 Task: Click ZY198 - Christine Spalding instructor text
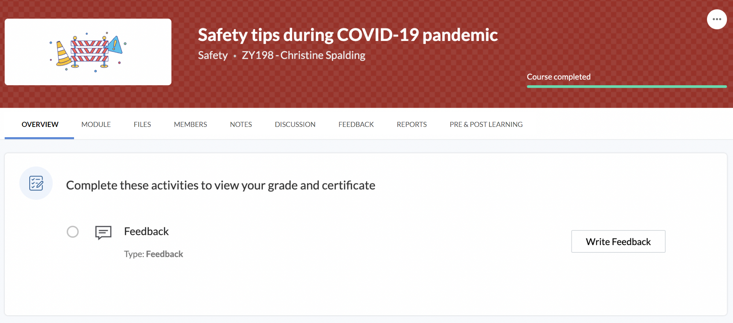tap(303, 55)
